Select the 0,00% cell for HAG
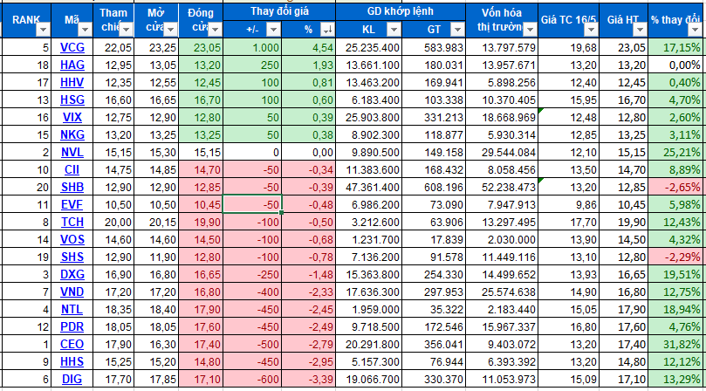The height and width of the screenshot is (391, 706). click(x=677, y=65)
